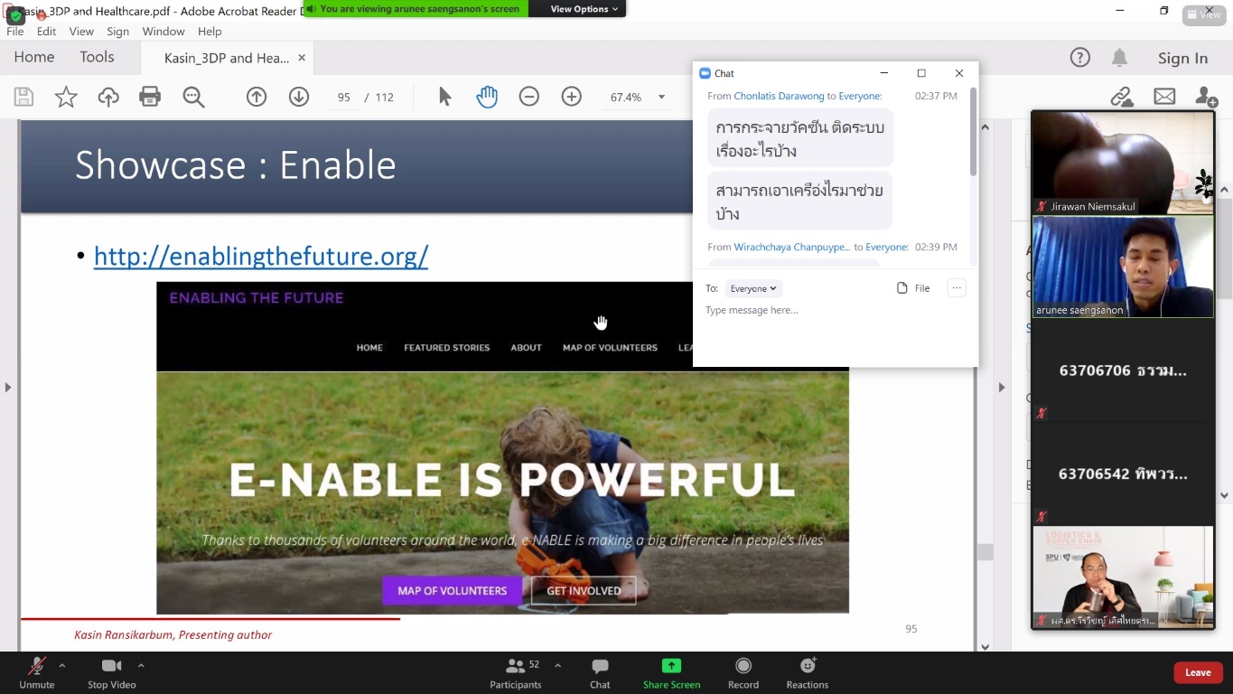Leave the Zoom meeting
1233x694 pixels.
[x=1198, y=672]
